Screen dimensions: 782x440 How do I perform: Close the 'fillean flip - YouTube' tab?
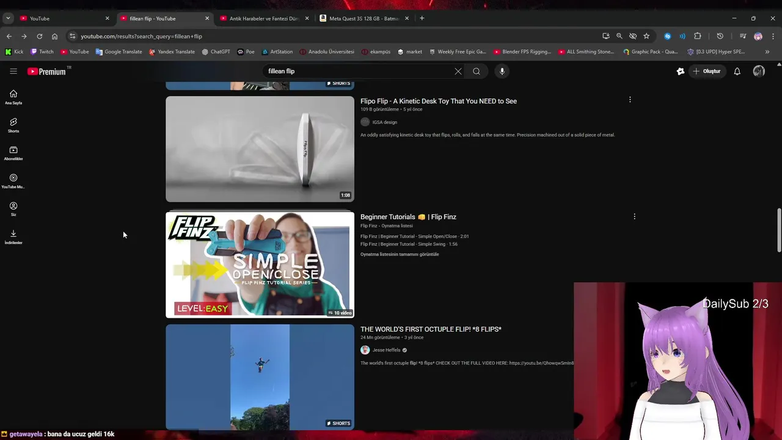tap(207, 18)
